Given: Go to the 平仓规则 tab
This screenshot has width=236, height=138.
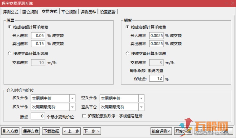Looking at the screenshot, I should pyautogui.click(x=69, y=12).
